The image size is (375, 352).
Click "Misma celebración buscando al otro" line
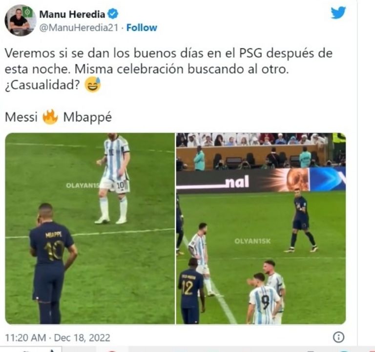(182, 69)
